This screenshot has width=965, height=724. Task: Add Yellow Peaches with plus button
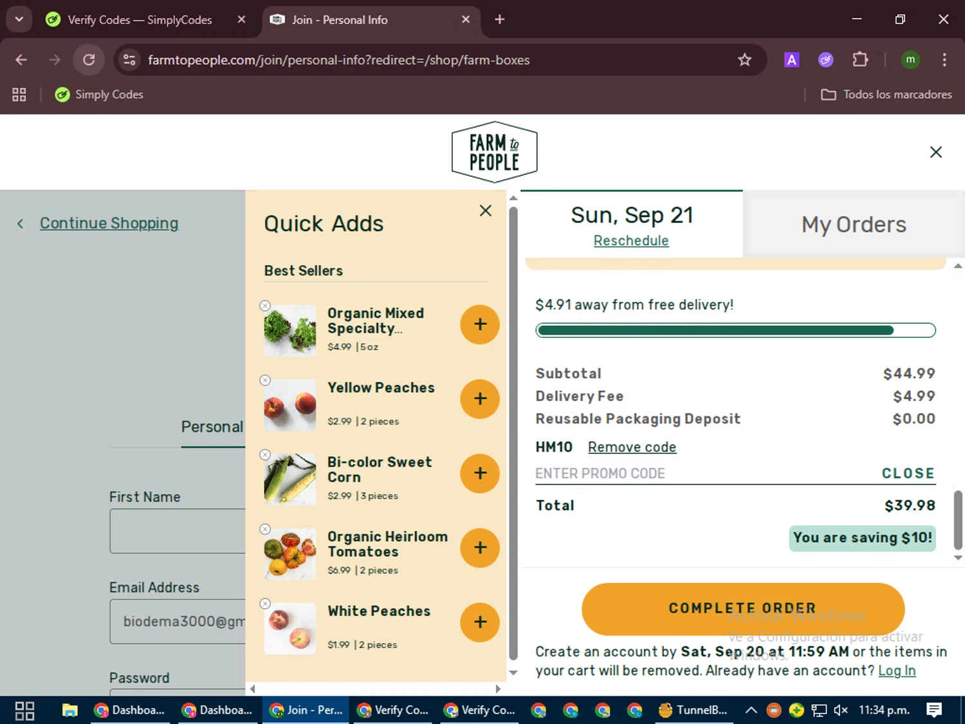[480, 399]
